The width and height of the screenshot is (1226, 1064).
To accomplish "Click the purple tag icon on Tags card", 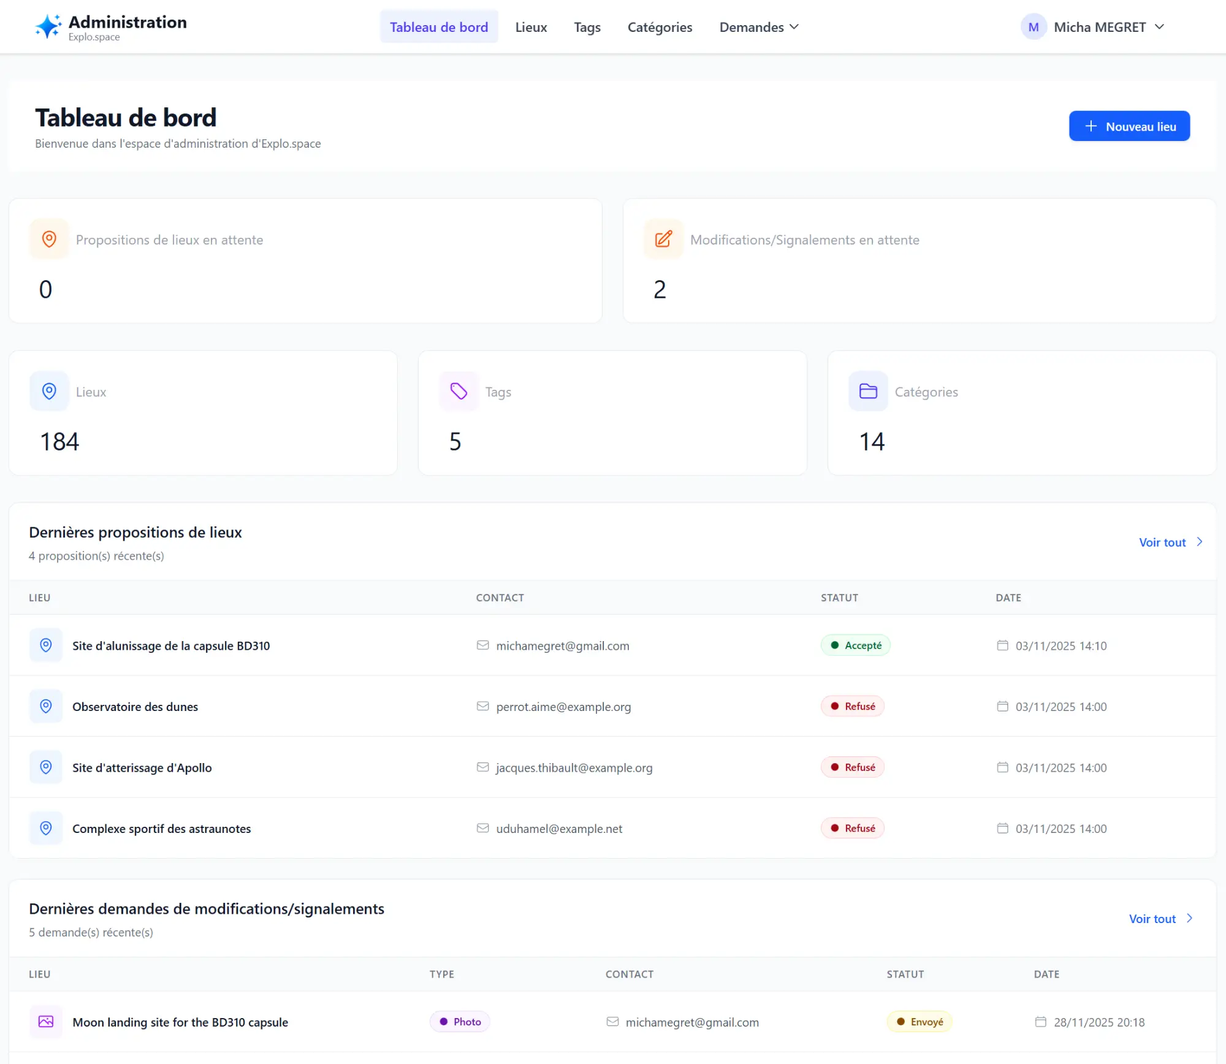I will point(459,391).
